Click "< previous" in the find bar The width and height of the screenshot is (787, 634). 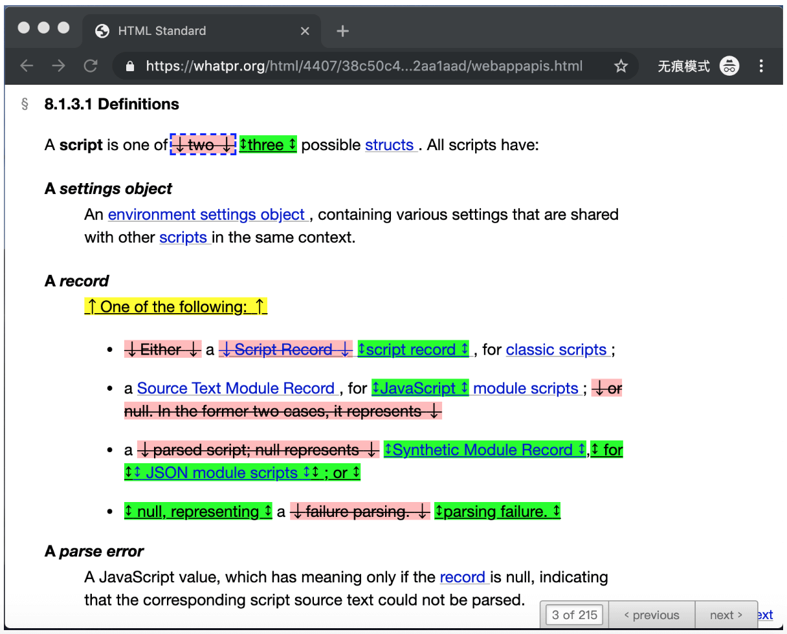coord(652,615)
